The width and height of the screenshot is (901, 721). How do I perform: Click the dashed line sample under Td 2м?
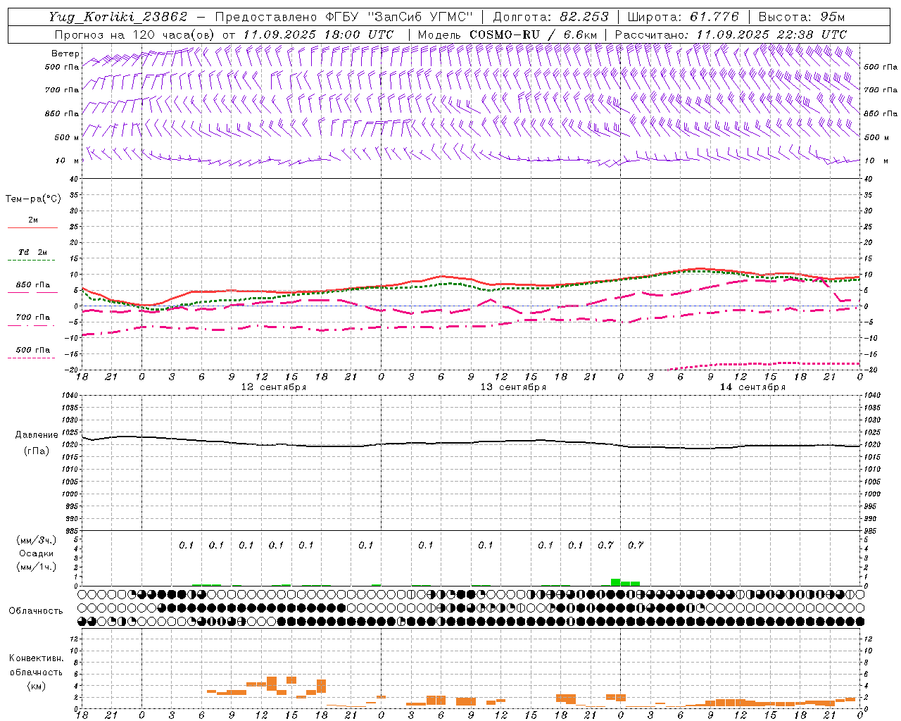pyautogui.click(x=32, y=261)
